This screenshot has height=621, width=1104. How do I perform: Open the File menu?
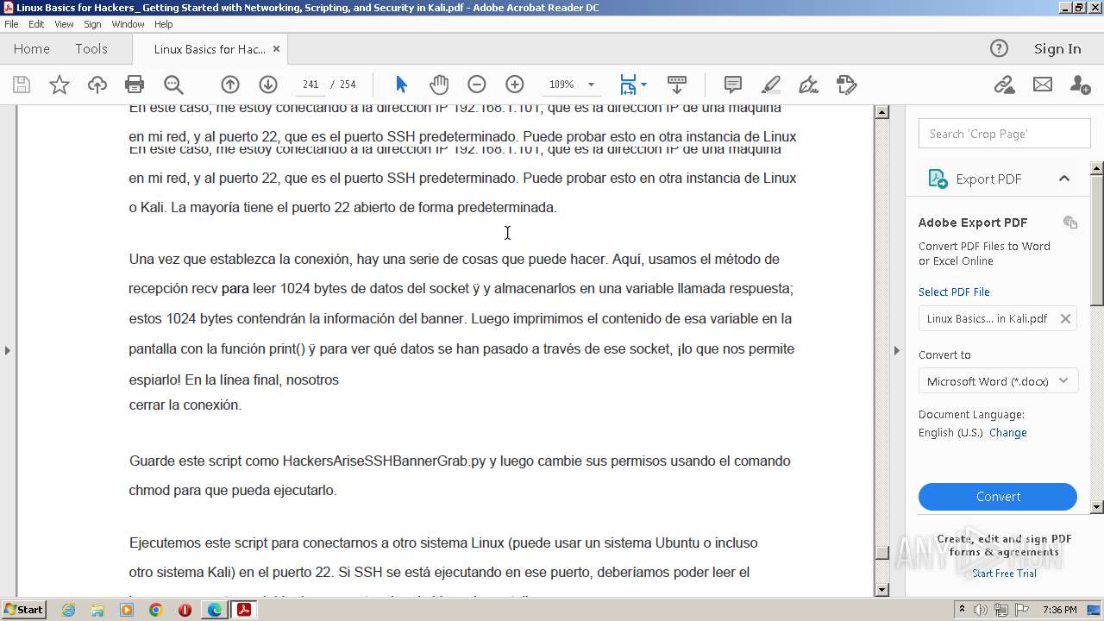tap(11, 24)
